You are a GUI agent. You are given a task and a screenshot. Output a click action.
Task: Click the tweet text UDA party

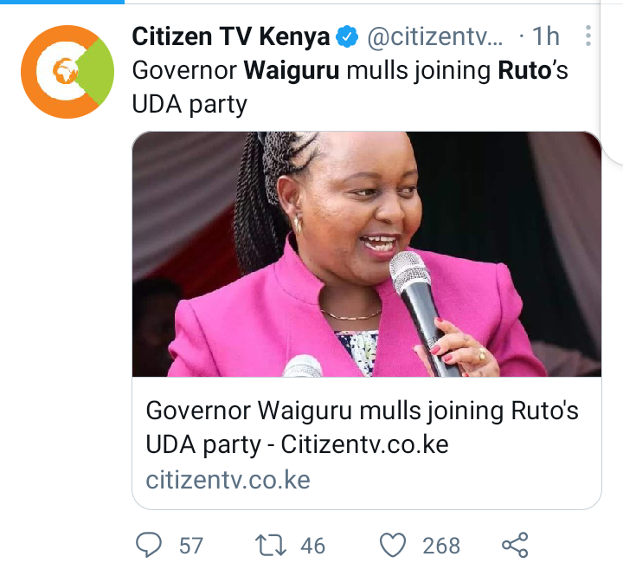189,105
